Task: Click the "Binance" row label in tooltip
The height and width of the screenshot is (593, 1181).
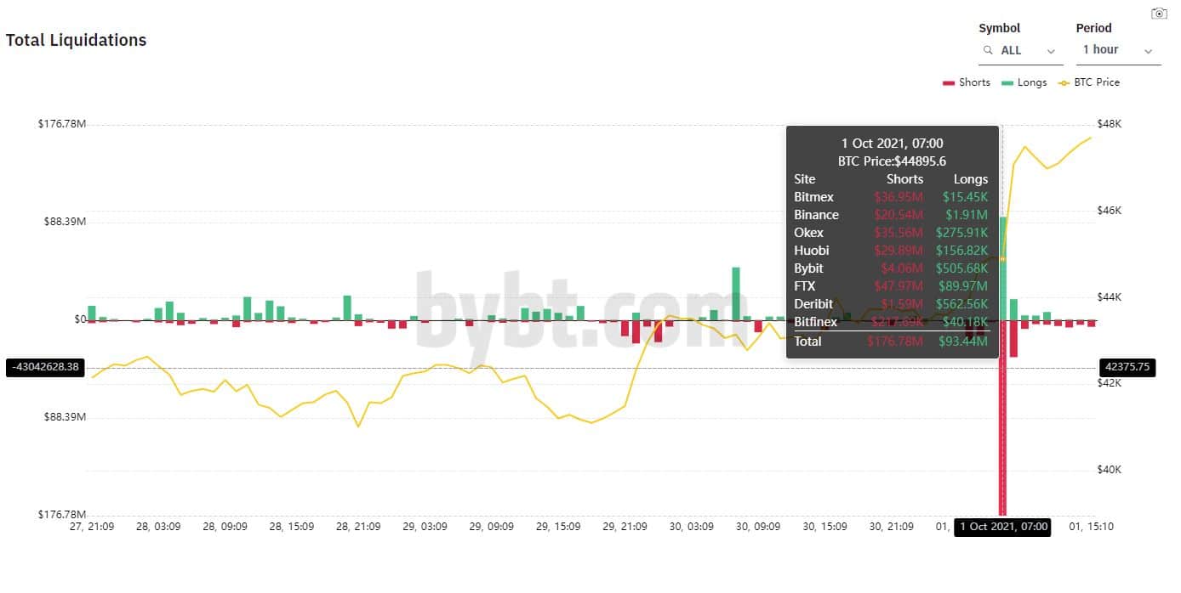Action: coord(816,215)
